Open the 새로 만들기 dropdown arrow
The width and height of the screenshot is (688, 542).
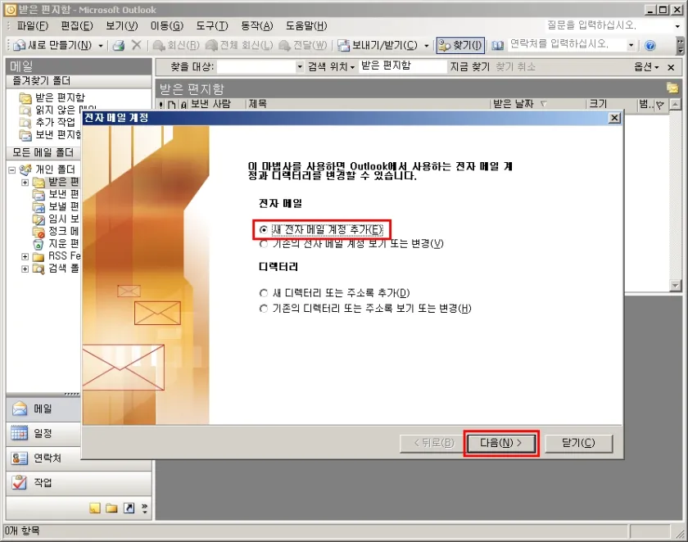click(101, 46)
